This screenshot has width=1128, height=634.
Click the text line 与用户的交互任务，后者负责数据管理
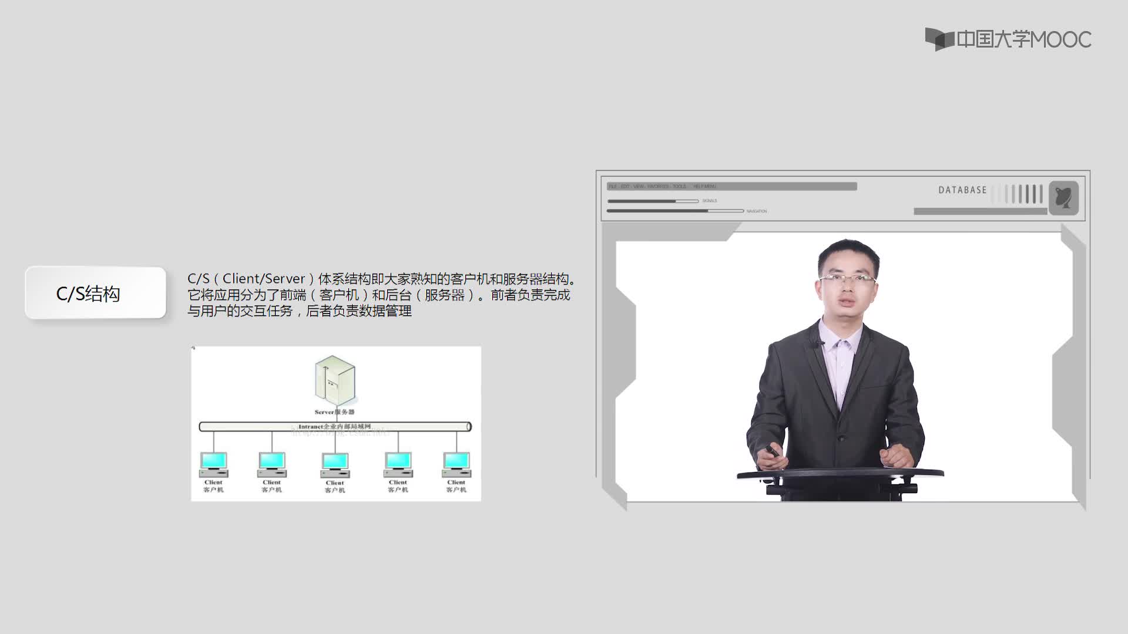[299, 311]
